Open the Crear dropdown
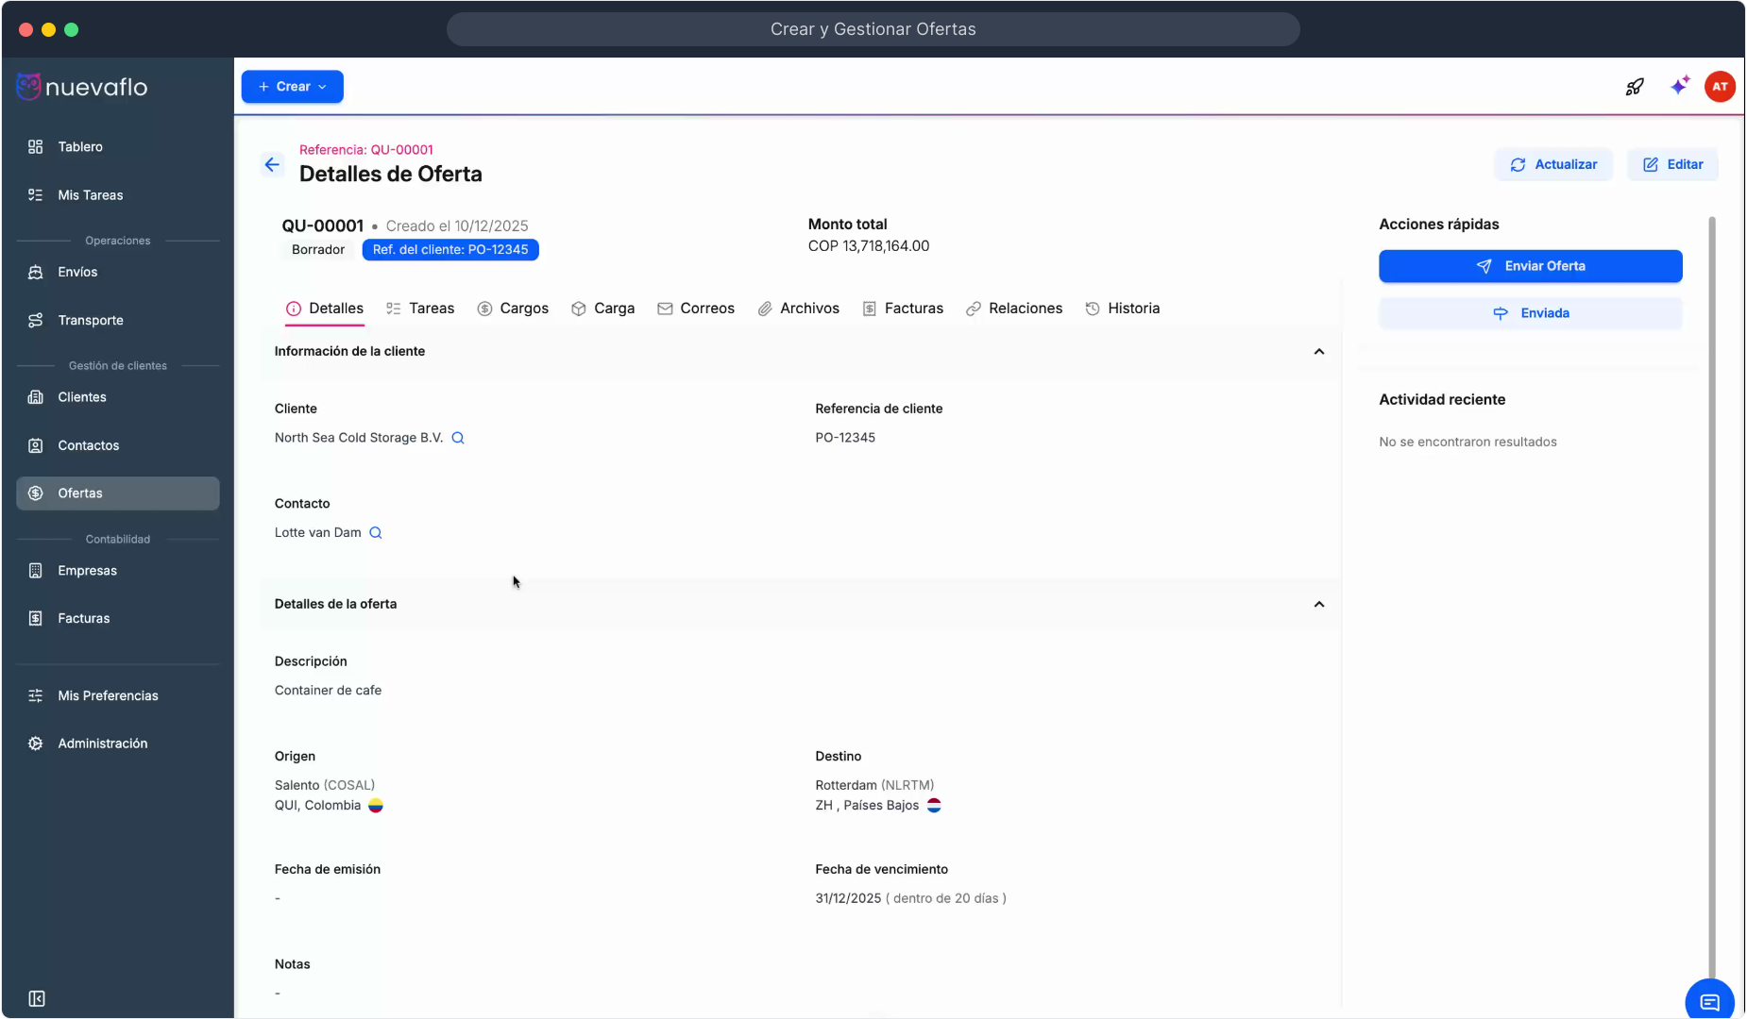 [x=292, y=87]
